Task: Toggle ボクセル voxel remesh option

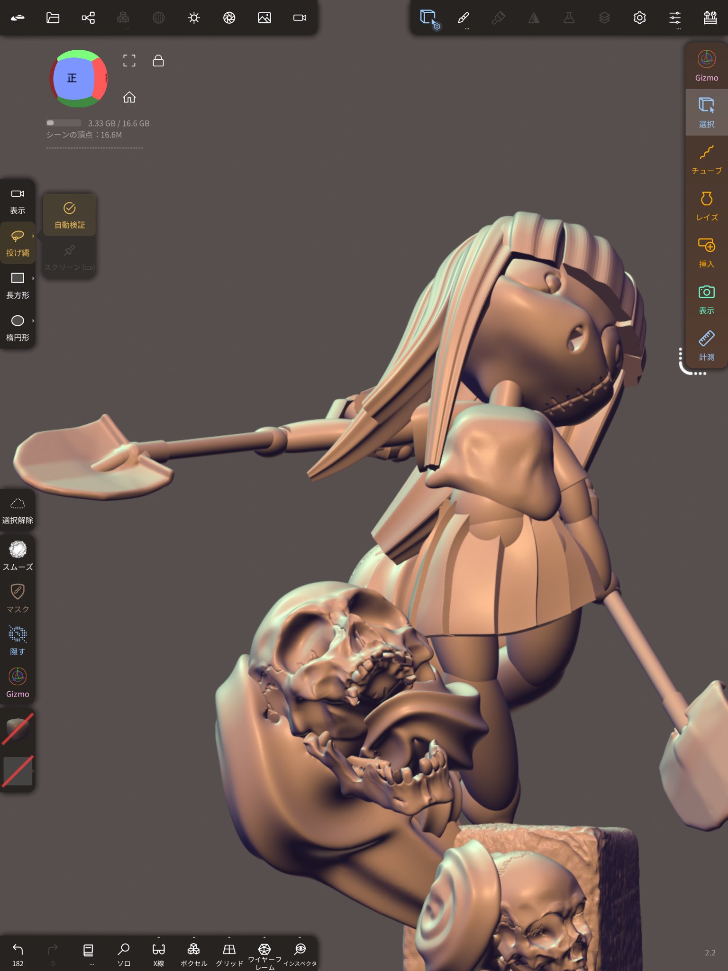Action: (x=194, y=954)
